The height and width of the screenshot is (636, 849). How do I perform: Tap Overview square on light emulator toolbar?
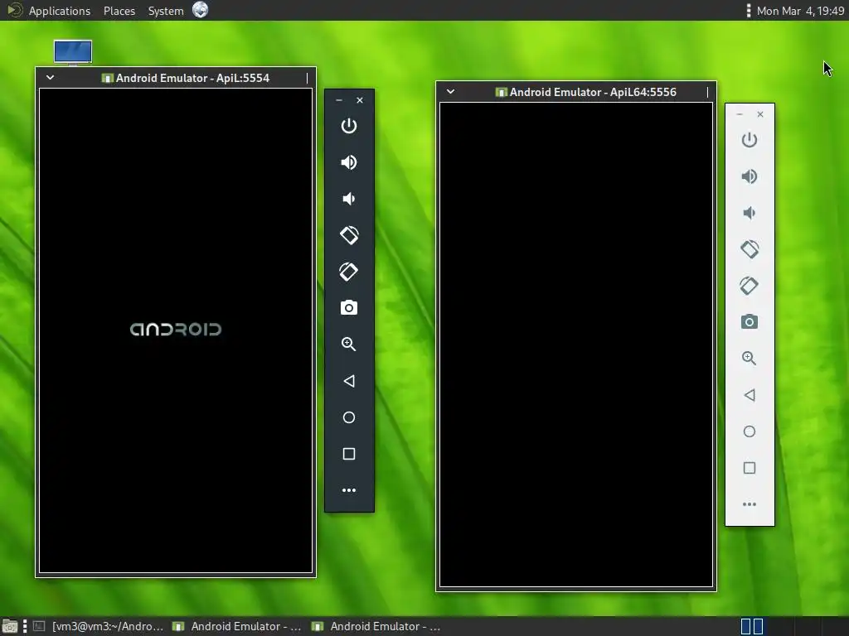pyautogui.click(x=750, y=468)
